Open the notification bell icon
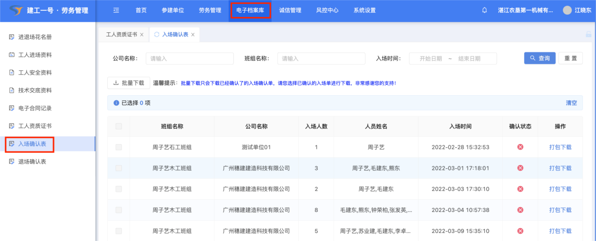Image resolution: width=596 pixels, height=241 pixels. click(x=485, y=10)
